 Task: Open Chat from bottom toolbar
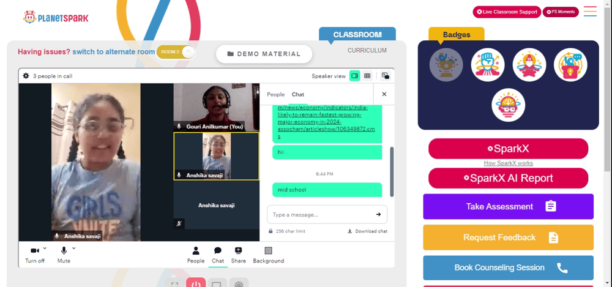[x=218, y=255]
